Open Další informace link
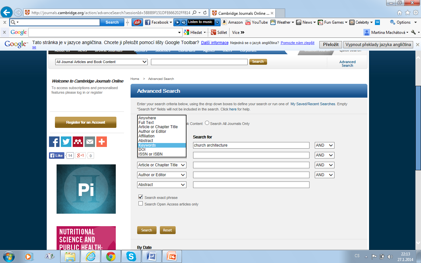 click(215, 43)
